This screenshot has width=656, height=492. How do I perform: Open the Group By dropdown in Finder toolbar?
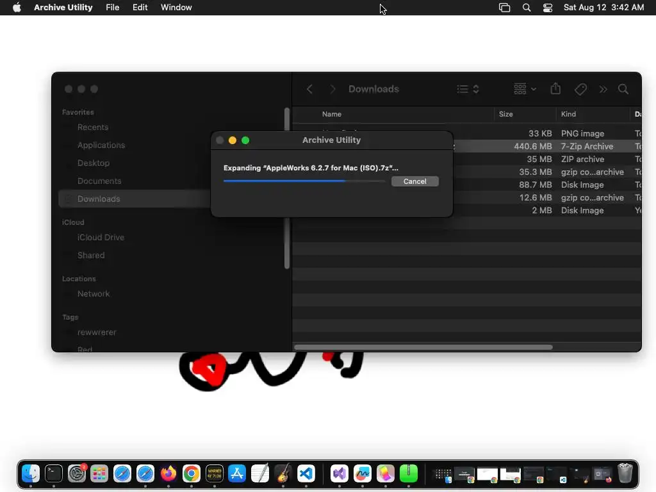pos(525,89)
